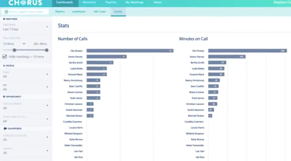Click Lydia Bailey bar in Number of Calls
The image size is (291, 161).
pyautogui.click(x=96, y=68)
